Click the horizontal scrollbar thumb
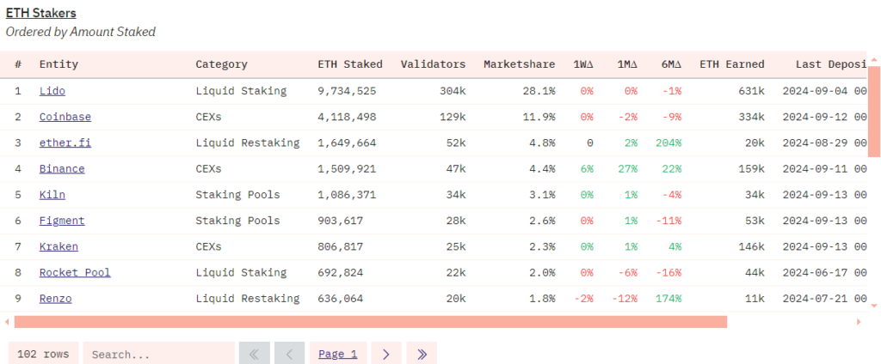 tap(371, 322)
